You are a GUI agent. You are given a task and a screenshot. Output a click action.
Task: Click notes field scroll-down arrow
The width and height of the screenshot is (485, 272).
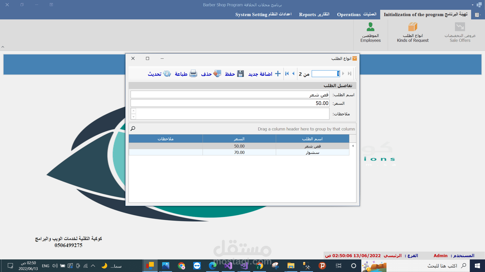click(x=133, y=117)
